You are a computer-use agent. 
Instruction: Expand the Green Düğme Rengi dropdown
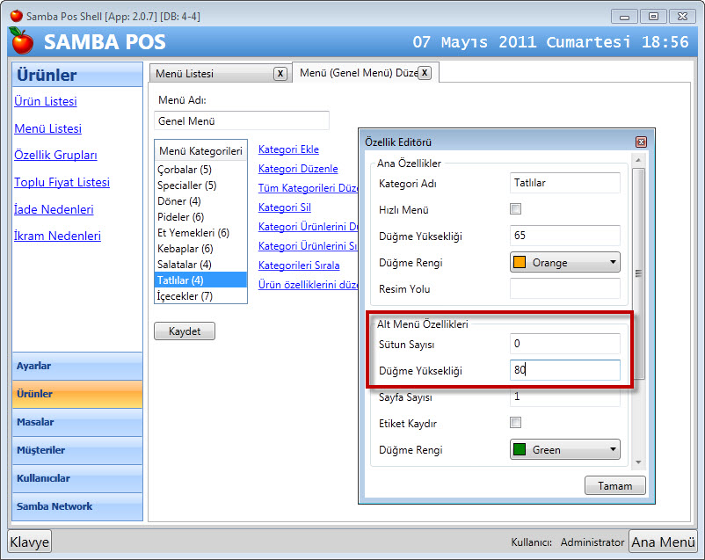coord(564,449)
